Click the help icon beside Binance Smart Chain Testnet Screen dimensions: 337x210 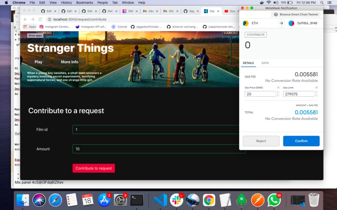point(276,14)
